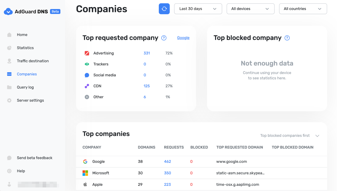
Task: Click the Apple company name row
Action: point(97,185)
